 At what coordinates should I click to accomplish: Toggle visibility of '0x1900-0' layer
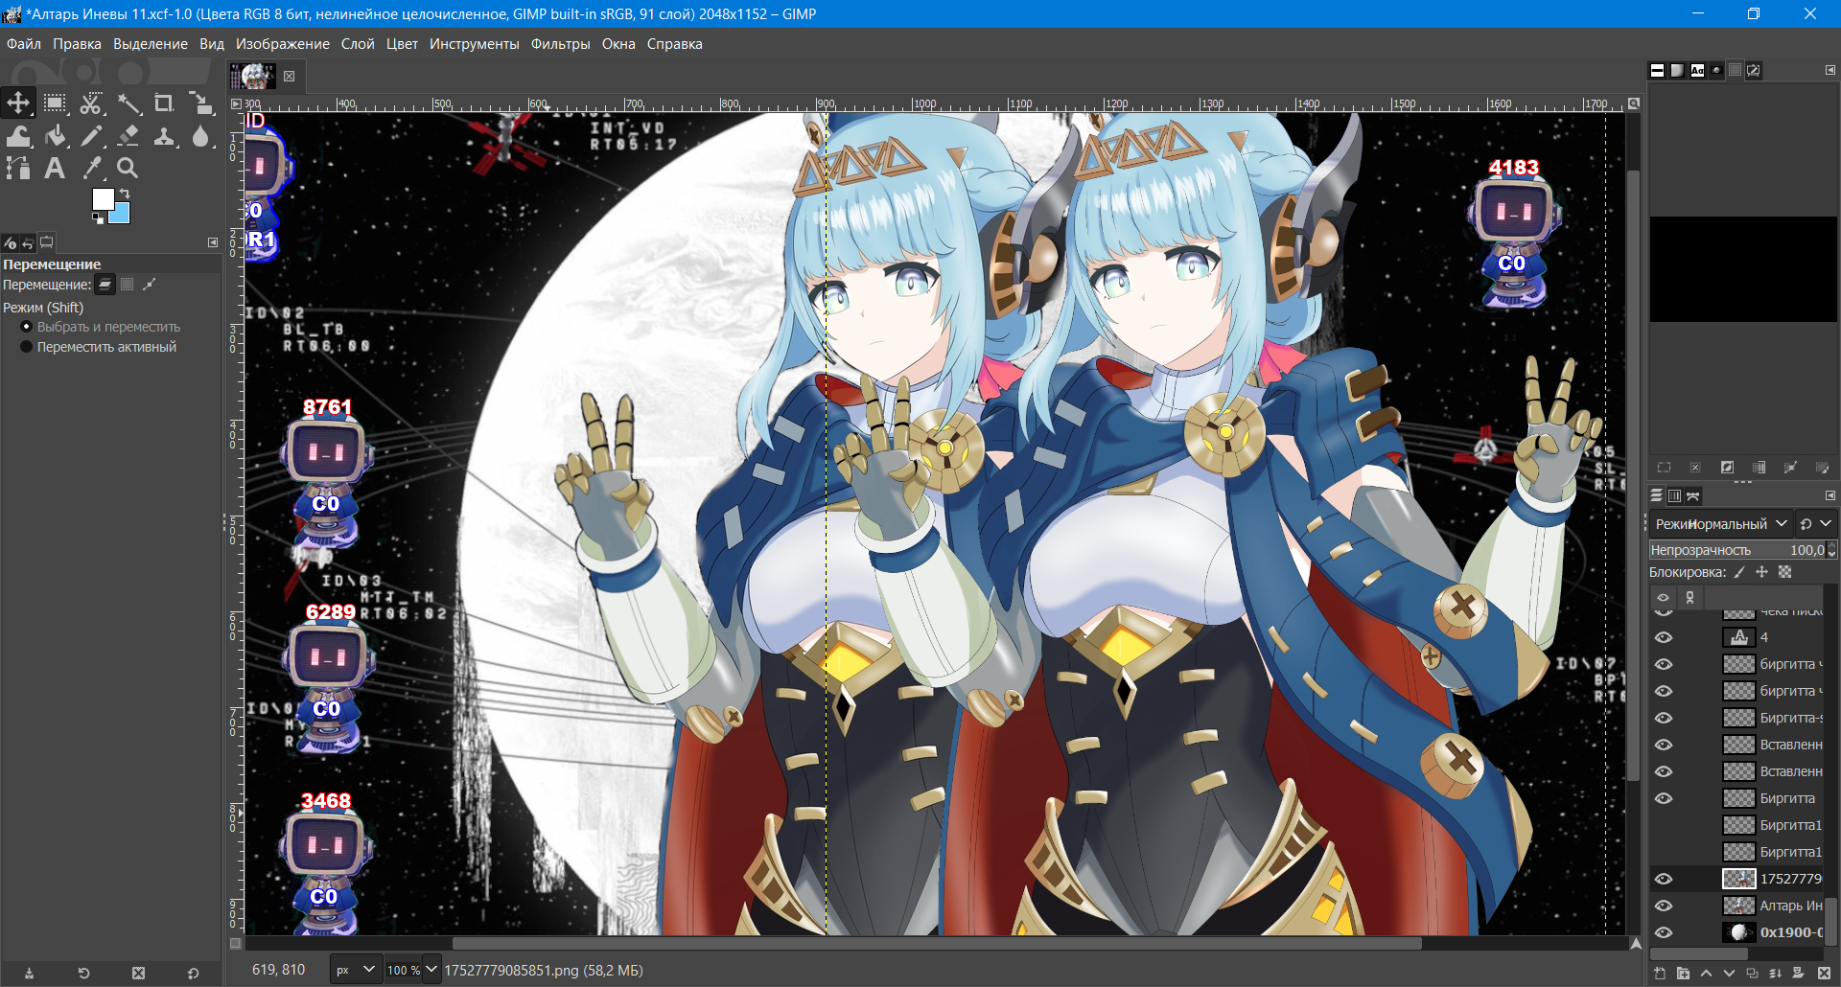1664,932
